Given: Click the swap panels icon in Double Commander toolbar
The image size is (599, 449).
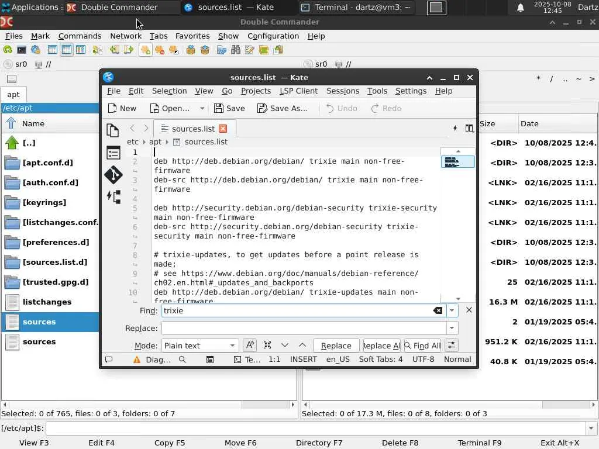Looking at the screenshot, I should click(98, 50).
